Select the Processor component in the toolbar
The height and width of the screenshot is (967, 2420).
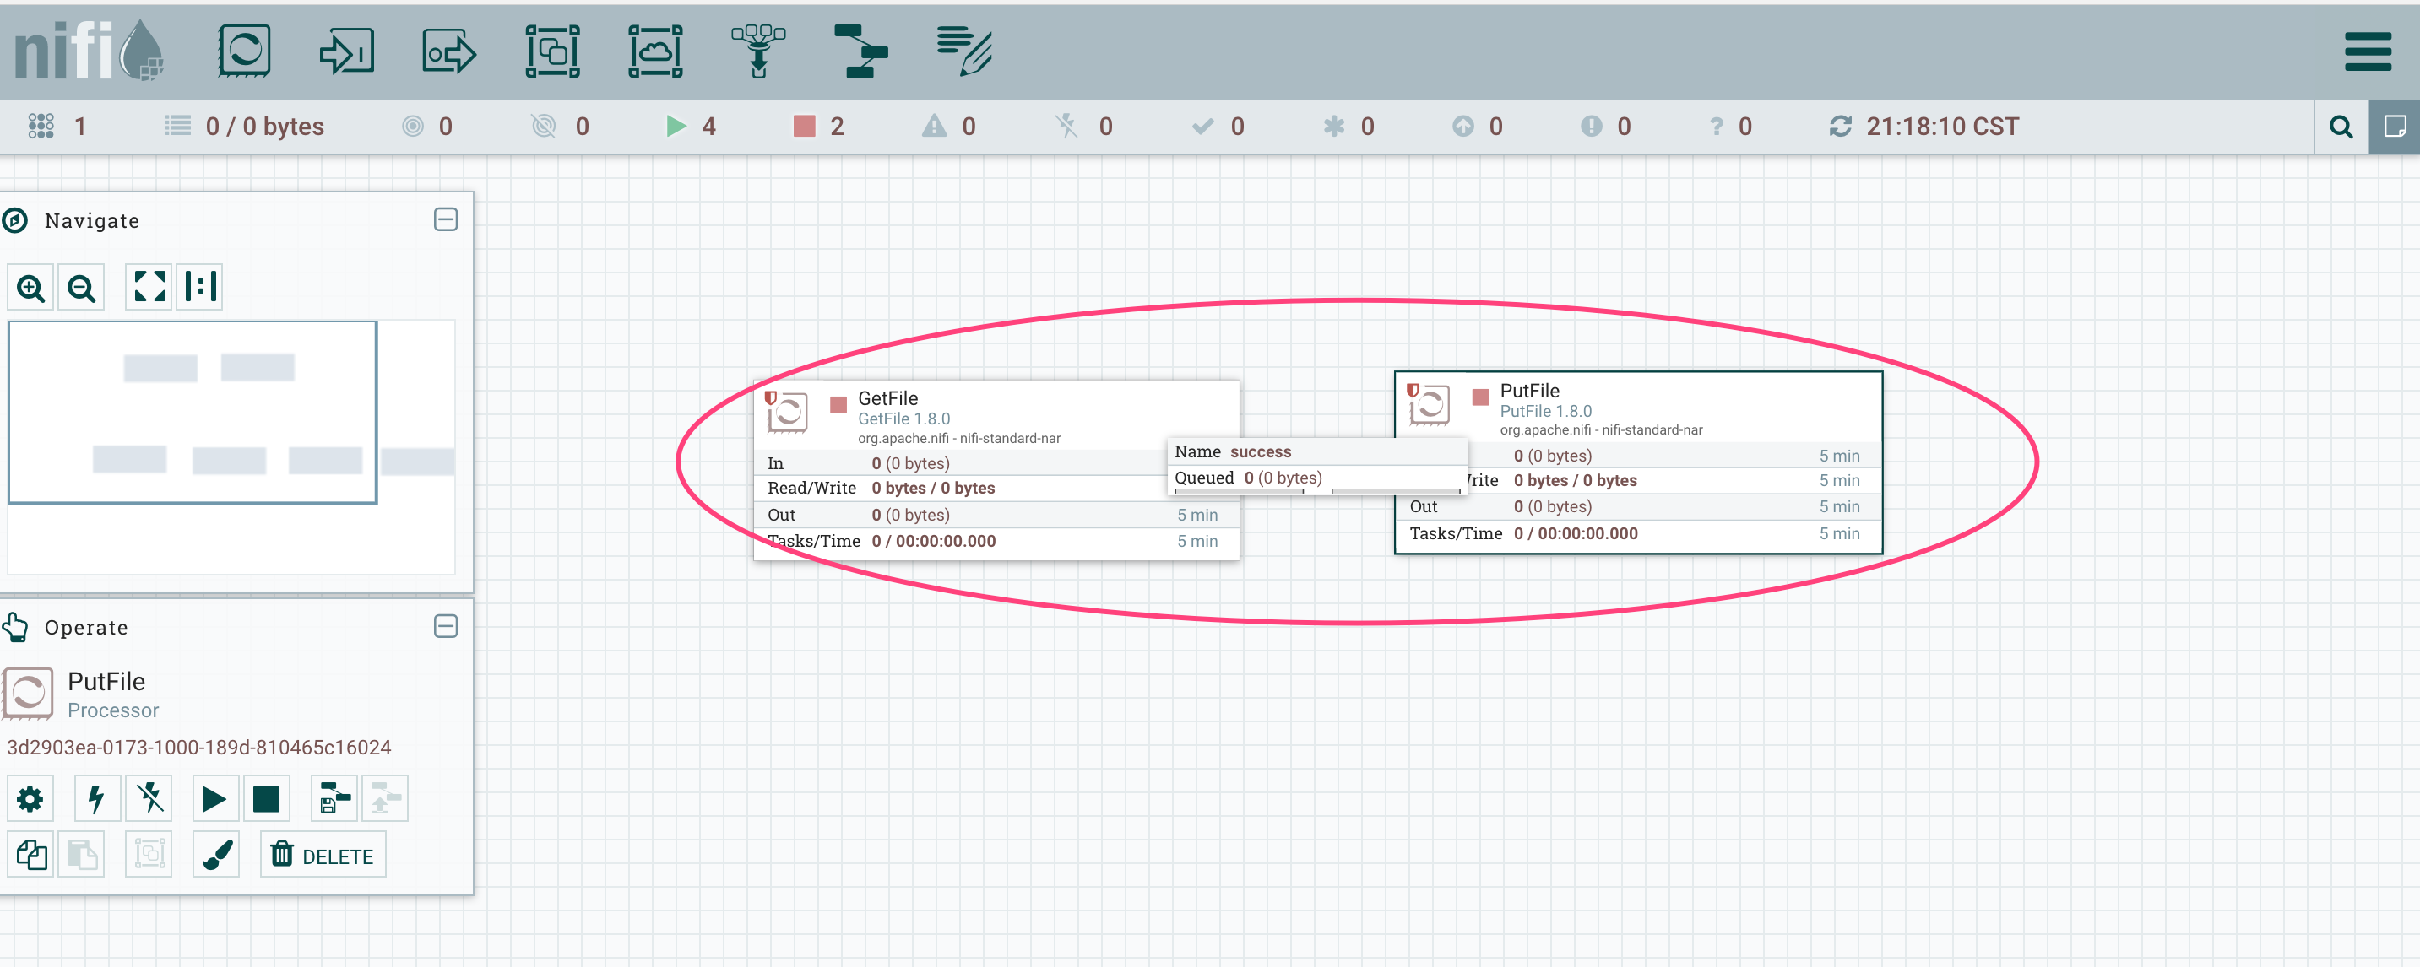244,51
